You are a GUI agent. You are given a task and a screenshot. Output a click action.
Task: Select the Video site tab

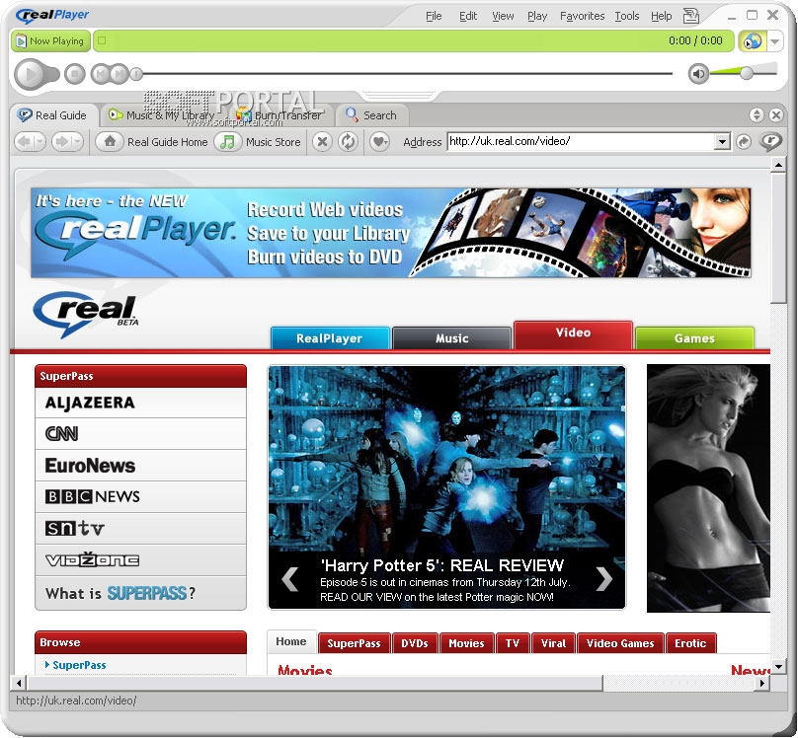[x=573, y=334]
